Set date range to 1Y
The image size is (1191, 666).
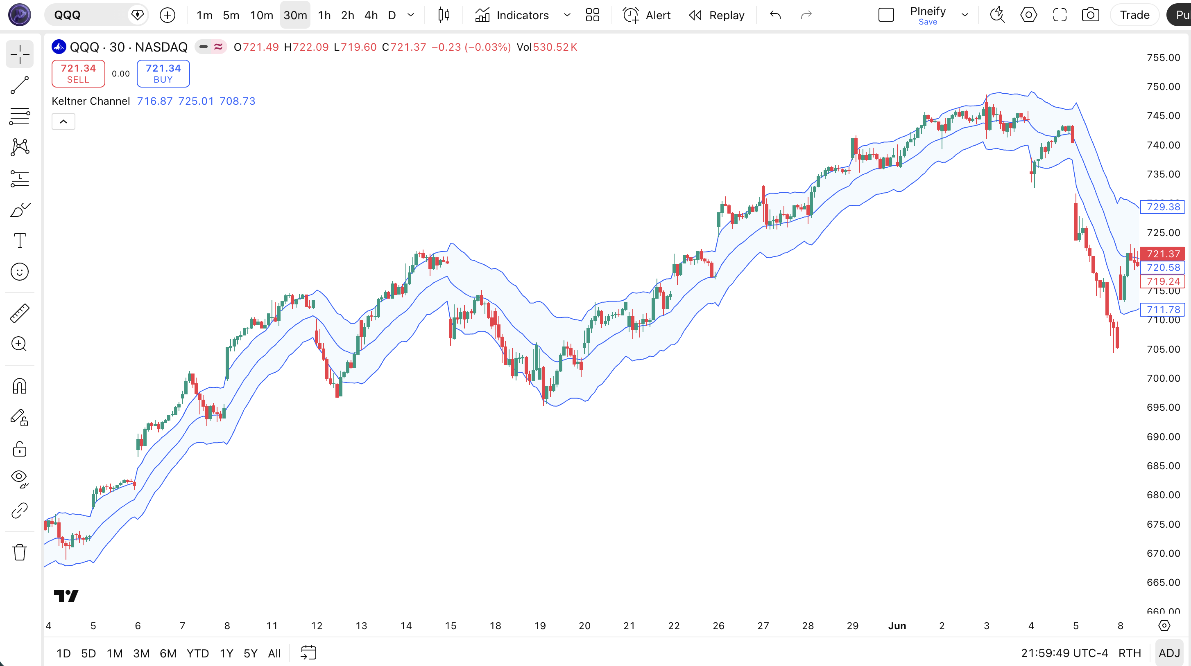coord(226,653)
